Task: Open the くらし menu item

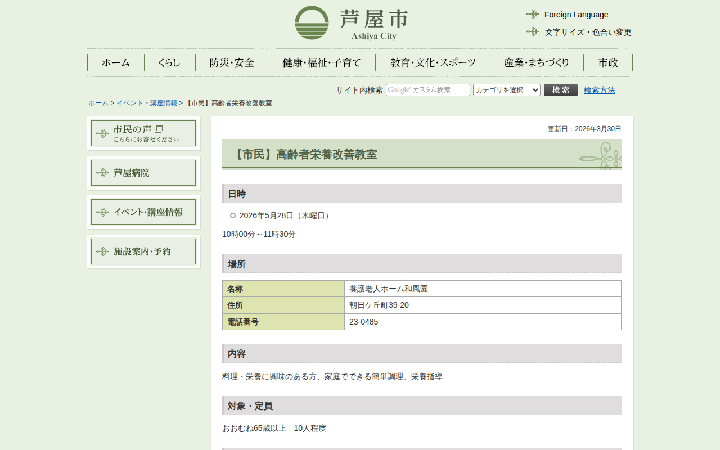Action: pyautogui.click(x=169, y=62)
